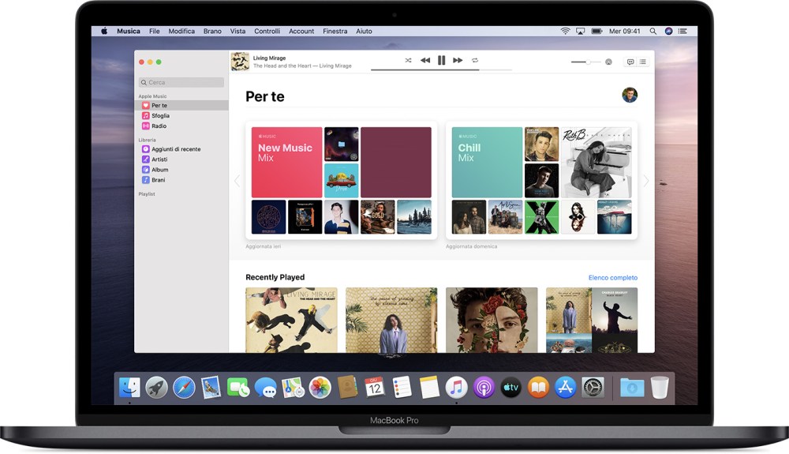
Task: Open the File menu
Action: tap(155, 32)
